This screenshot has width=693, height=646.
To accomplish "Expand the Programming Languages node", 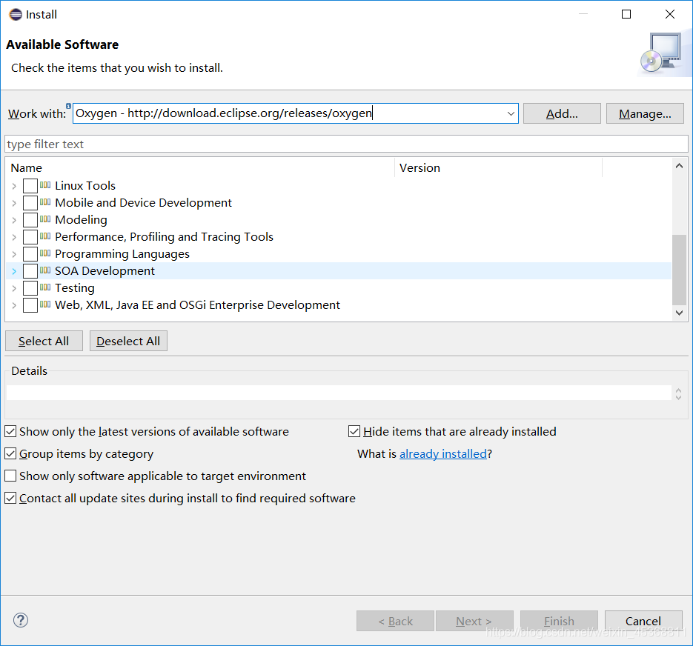I will click(14, 255).
